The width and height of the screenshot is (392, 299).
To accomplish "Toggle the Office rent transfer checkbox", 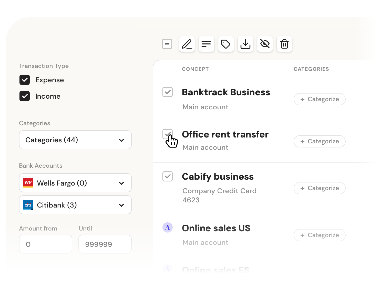I will tap(168, 134).
